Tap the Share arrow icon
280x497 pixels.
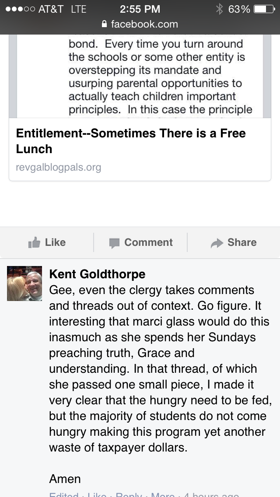(x=217, y=243)
